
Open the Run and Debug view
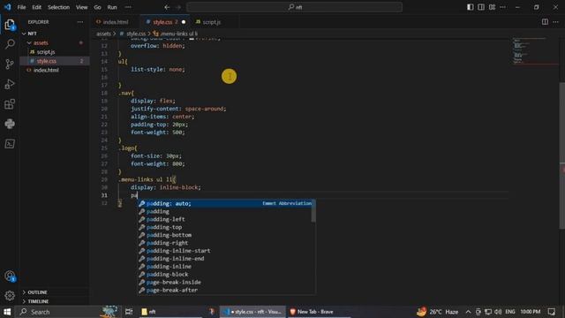(x=10, y=84)
